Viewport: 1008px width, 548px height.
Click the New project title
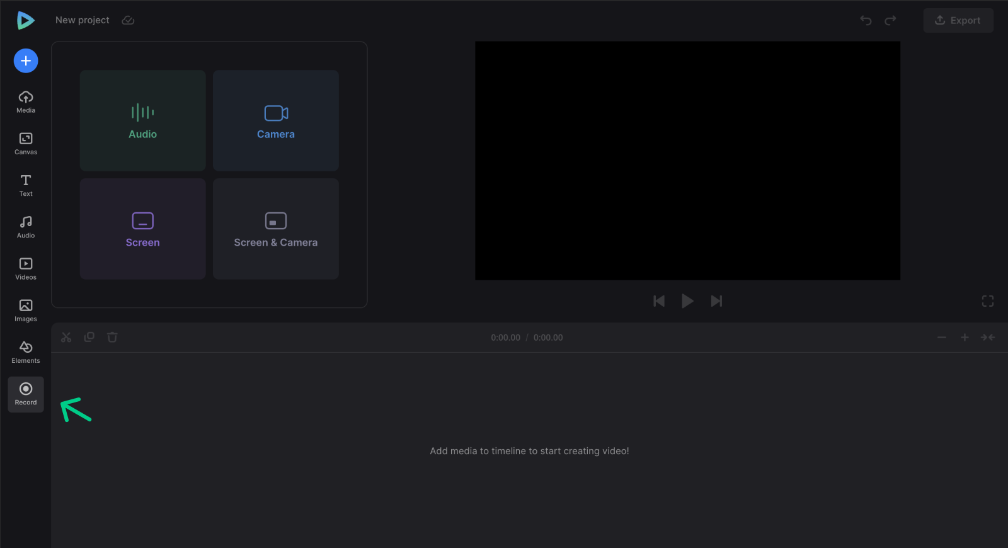click(83, 20)
